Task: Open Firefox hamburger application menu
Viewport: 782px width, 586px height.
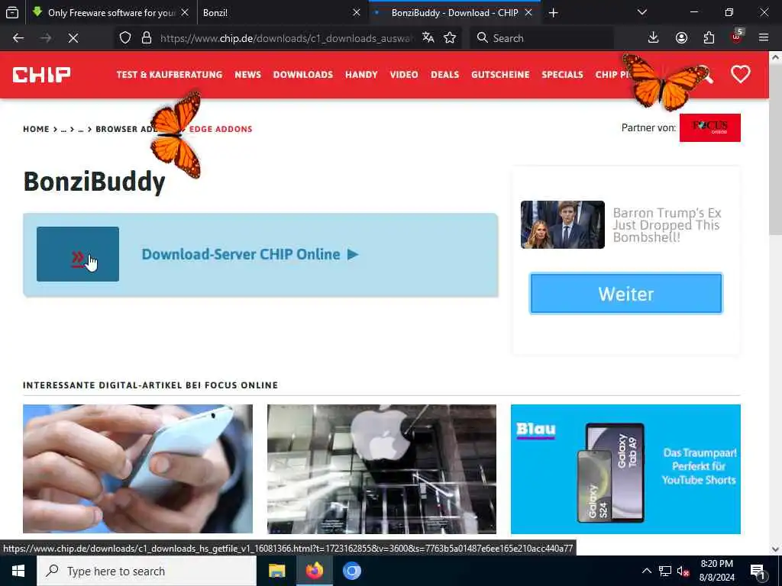Action: click(764, 38)
